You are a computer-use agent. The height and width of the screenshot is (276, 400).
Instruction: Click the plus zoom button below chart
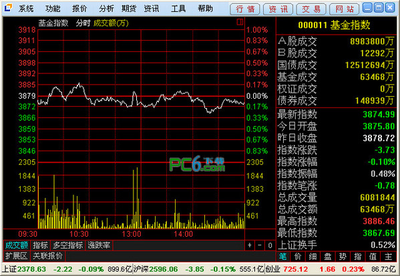[250, 245]
